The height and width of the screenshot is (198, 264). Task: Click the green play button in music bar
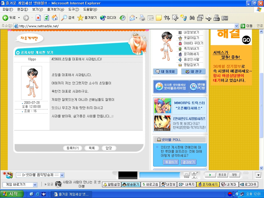point(210,175)
